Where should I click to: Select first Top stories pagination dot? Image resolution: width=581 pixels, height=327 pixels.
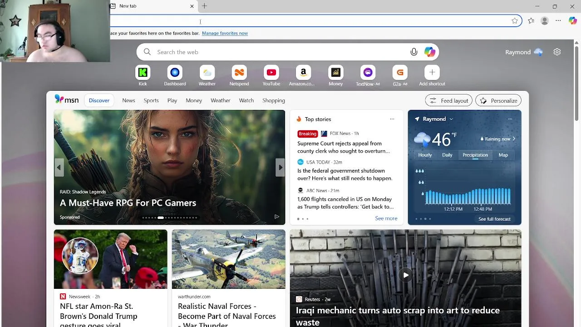point(298,219)
